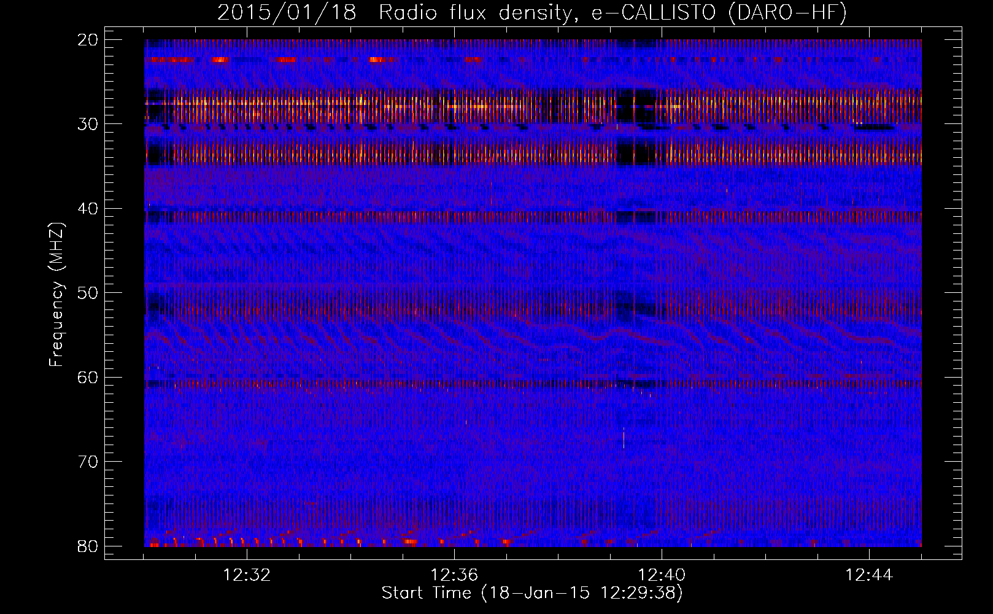Click the 80 MHz frequency tick label
The width and height of the screenshot is (993, 614).
pos(88,546)
